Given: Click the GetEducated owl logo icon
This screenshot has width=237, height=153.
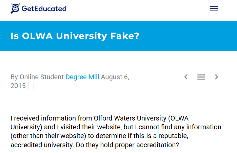Looking at the screenshot, I should 15,8.
